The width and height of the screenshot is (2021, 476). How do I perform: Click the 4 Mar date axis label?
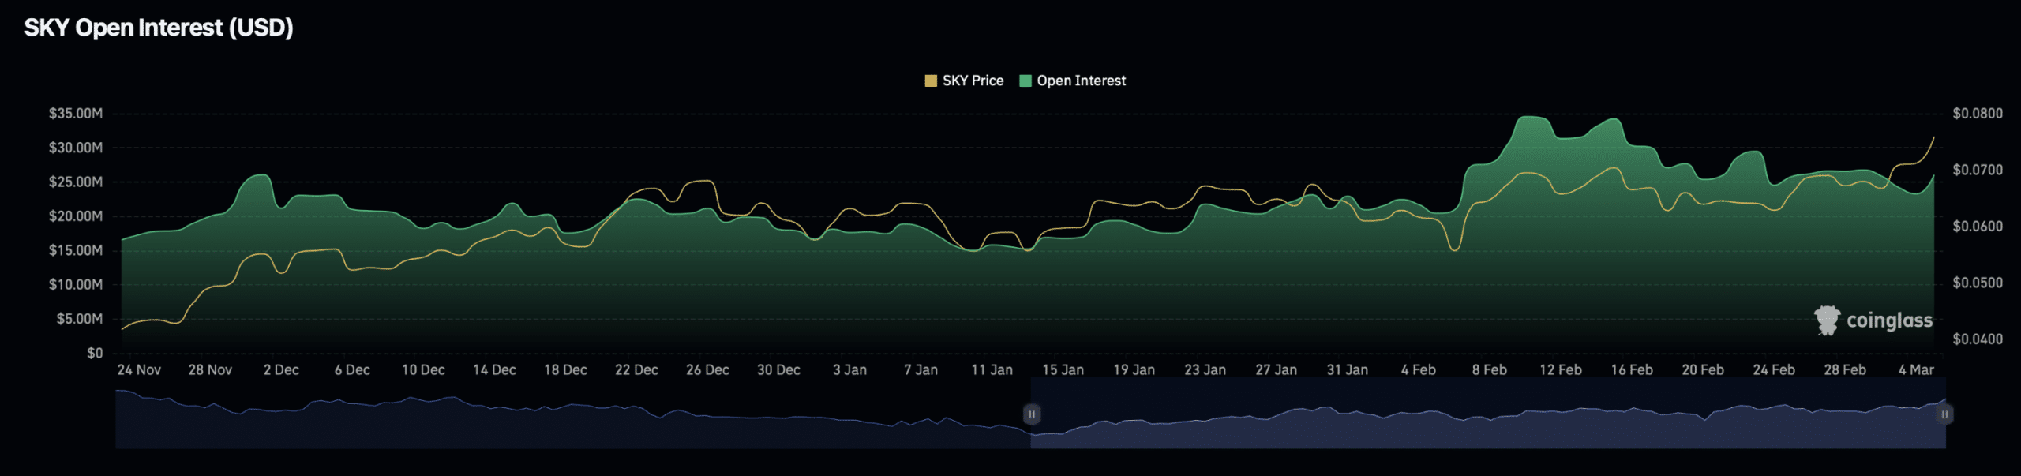coord(1916,369)
